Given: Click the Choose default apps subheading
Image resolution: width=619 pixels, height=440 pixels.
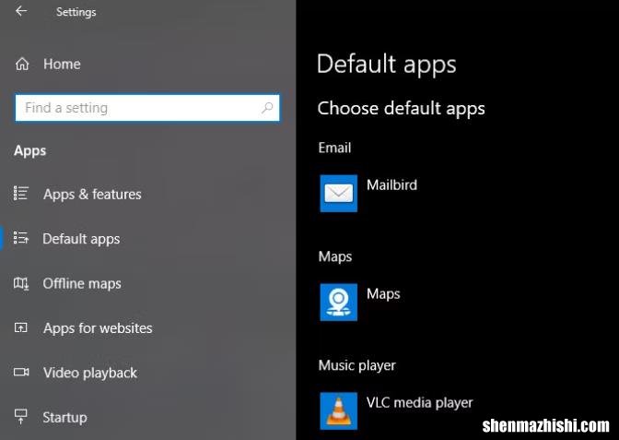Looking at the screenshot, I should click(401, 108).
